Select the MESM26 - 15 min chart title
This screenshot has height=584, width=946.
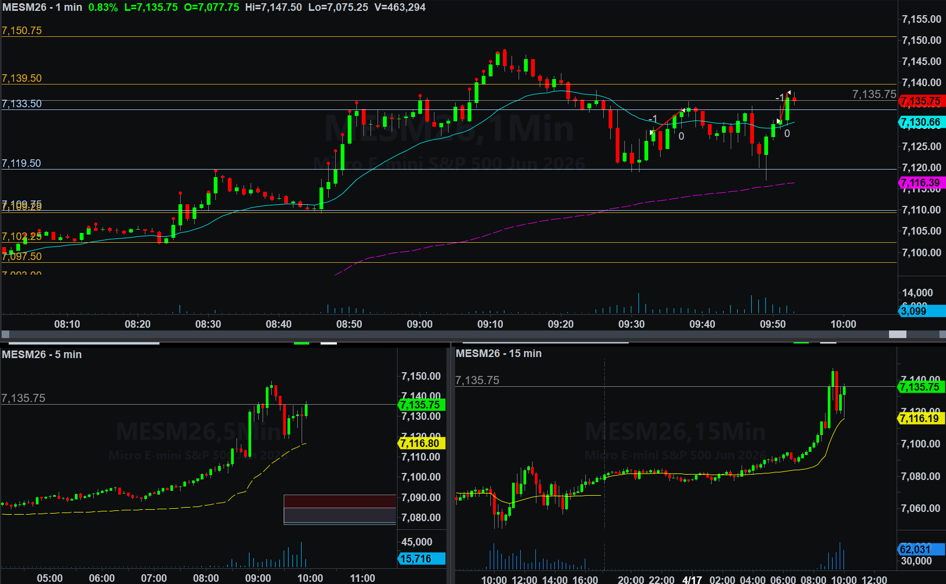click(498, 353)
